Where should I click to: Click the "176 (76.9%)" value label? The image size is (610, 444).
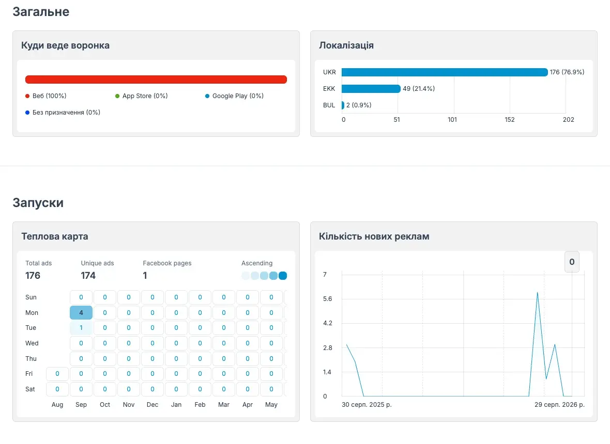[567, 72]
